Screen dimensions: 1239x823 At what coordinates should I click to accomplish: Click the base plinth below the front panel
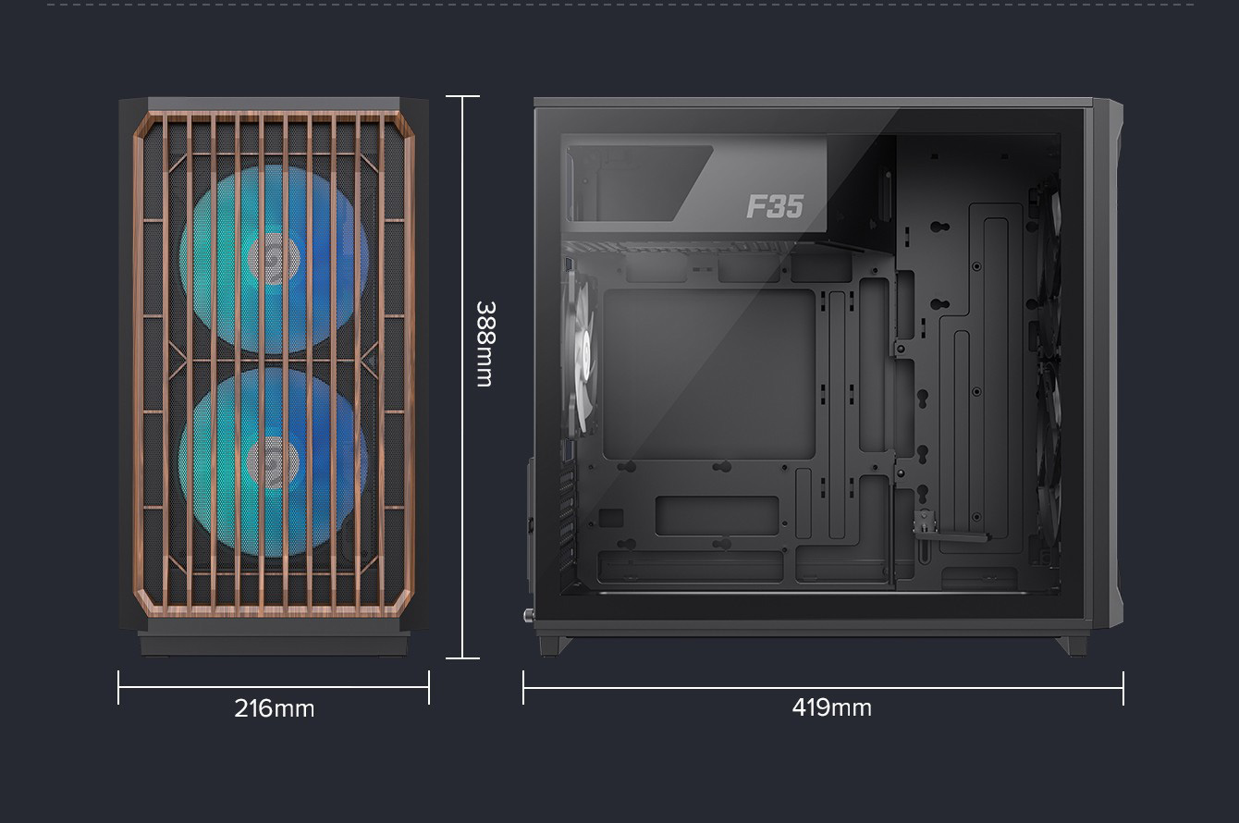[x=274, y=644]
